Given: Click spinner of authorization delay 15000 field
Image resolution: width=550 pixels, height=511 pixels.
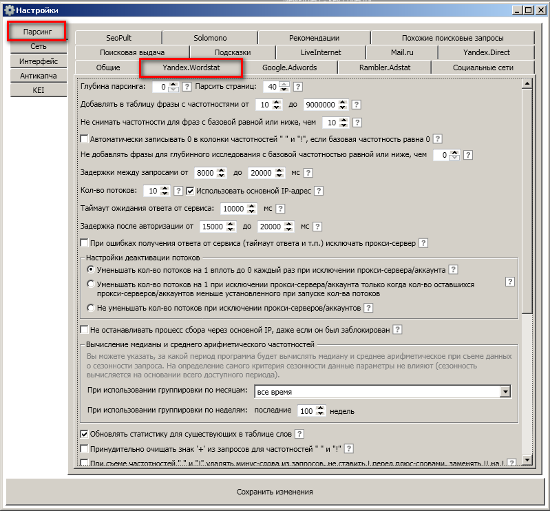Looking at the screenshot, I should pyautogui.click(x=230, y=227).
